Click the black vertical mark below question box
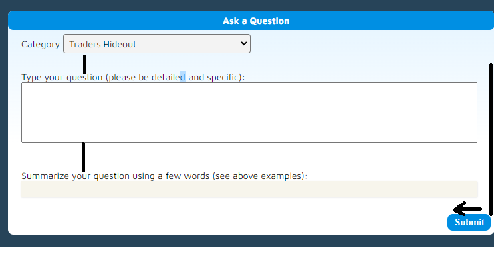Viewport: 494px width, 258px height. pos(83,157)
